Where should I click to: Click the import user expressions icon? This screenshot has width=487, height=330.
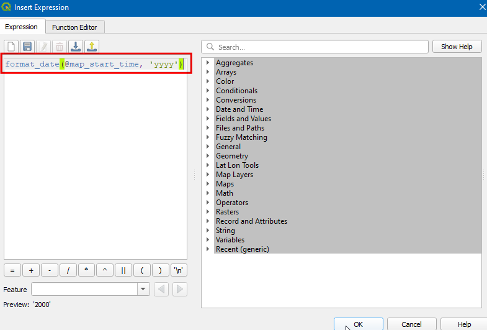tap(76, 47)
